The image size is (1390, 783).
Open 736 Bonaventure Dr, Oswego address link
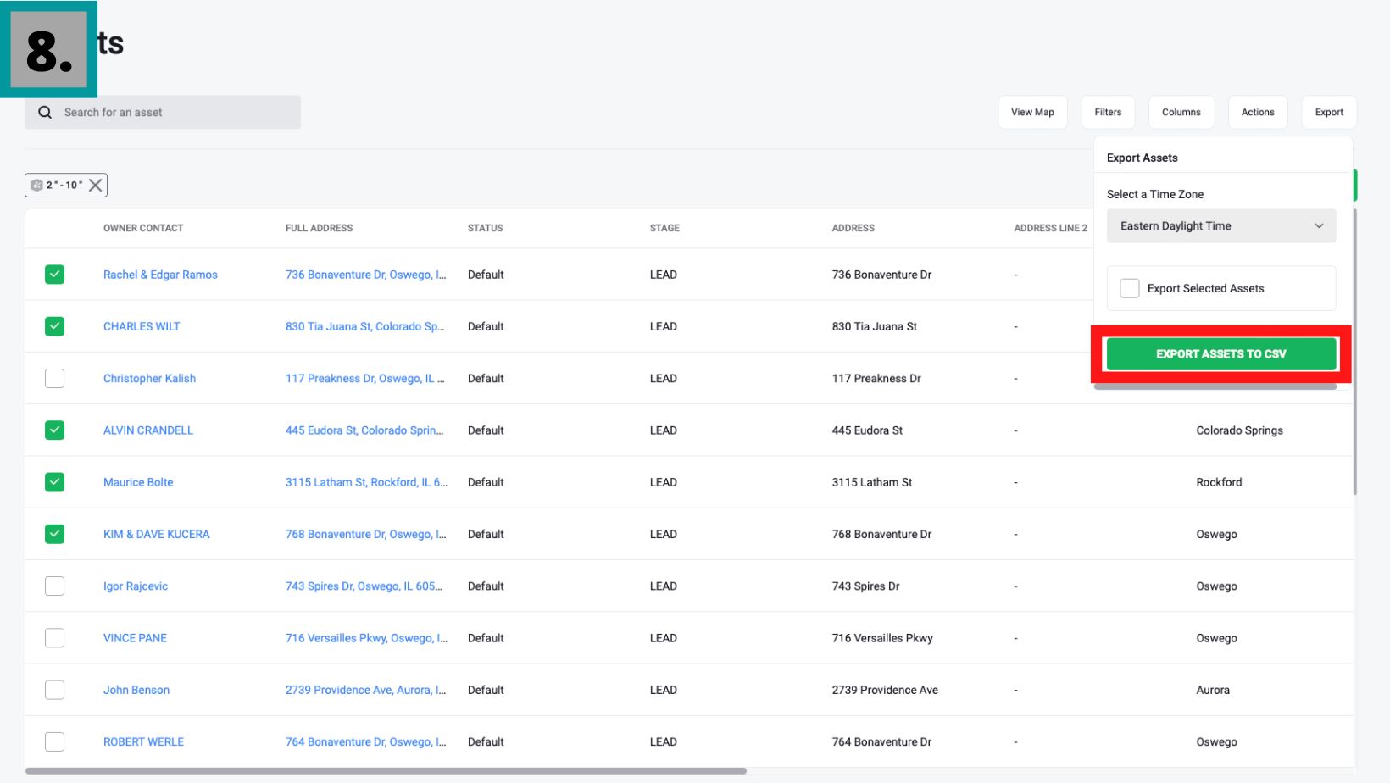[x=366, y=275]
